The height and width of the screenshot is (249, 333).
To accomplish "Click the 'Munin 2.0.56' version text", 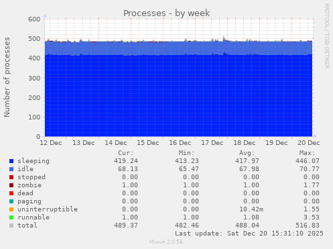I will 166,242.
